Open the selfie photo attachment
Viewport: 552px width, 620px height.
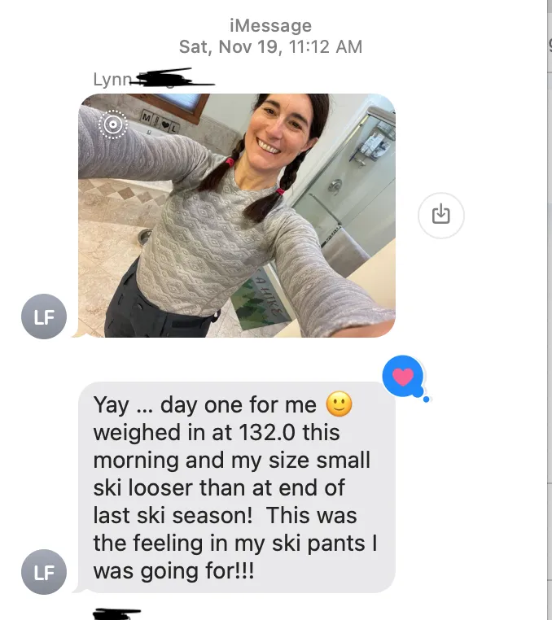(x=237, y=216)
